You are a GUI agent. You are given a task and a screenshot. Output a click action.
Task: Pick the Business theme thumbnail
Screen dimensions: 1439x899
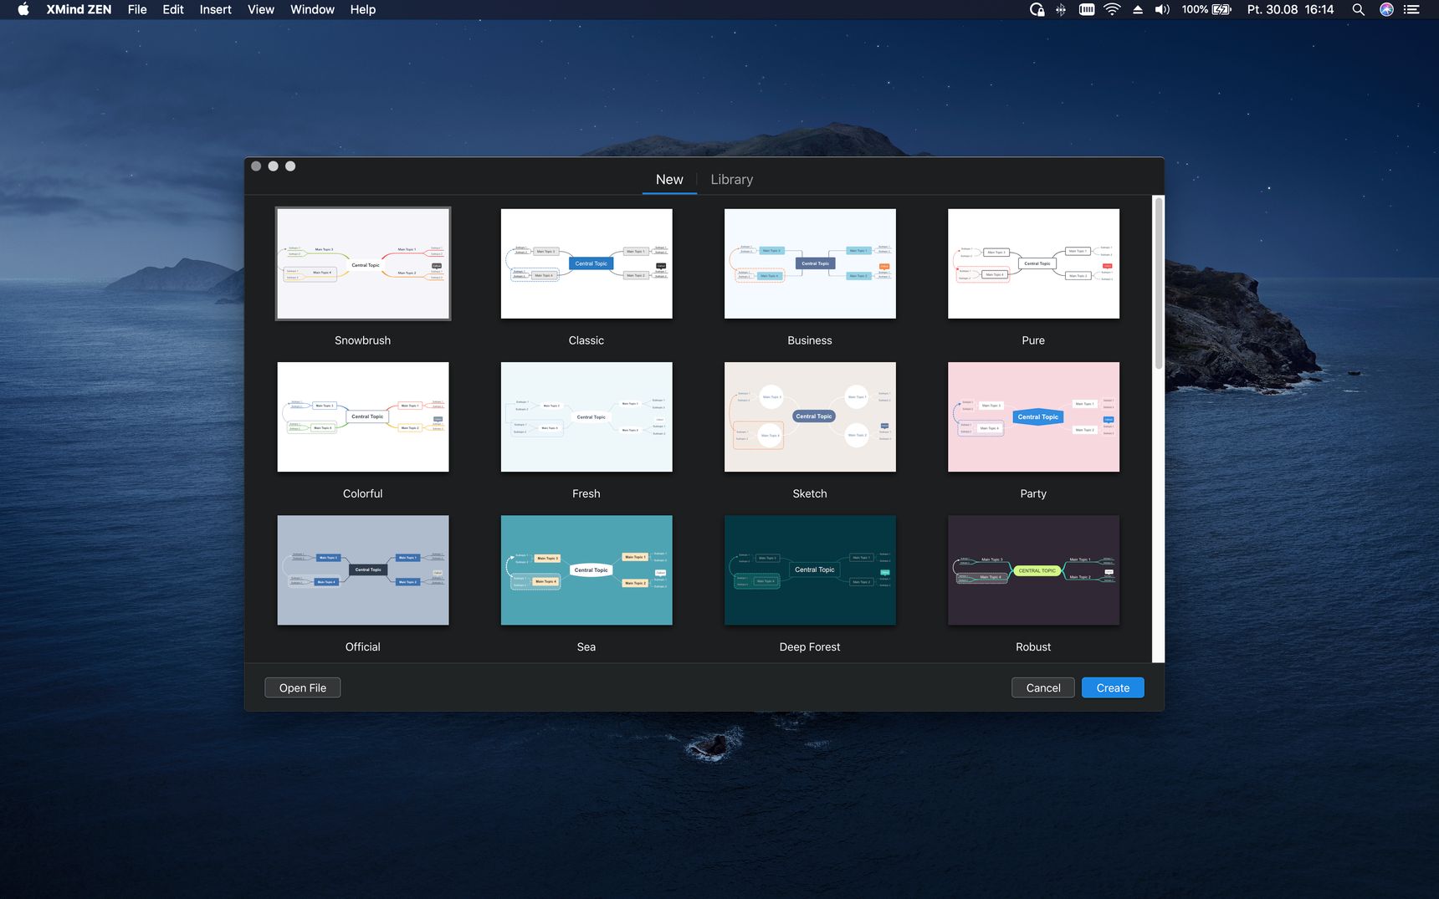click(x=810, y=263)
